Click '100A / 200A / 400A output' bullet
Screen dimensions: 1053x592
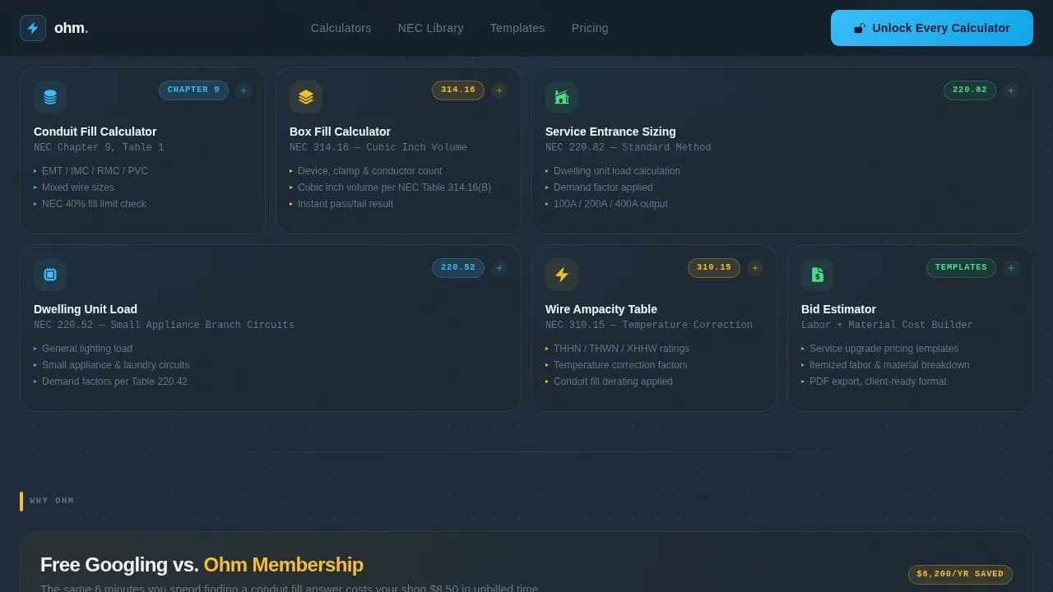[x=610, y=204]
